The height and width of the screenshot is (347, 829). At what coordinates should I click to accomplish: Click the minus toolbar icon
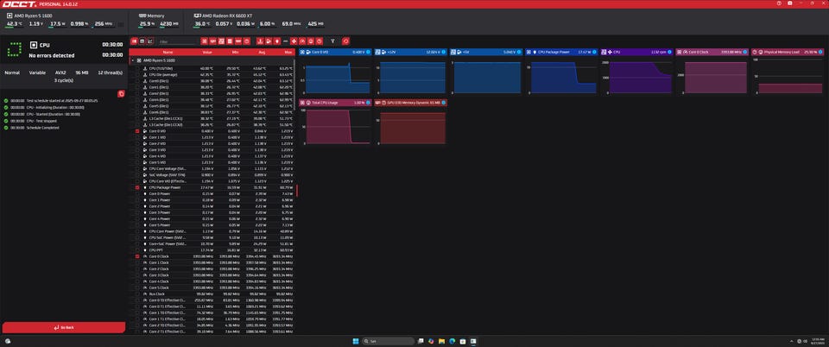(x=286, y=41)
